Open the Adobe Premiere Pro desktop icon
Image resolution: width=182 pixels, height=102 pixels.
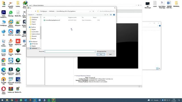coord(4,14)
